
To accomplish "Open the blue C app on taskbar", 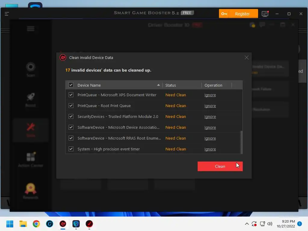I will click(x=50, y=224).
